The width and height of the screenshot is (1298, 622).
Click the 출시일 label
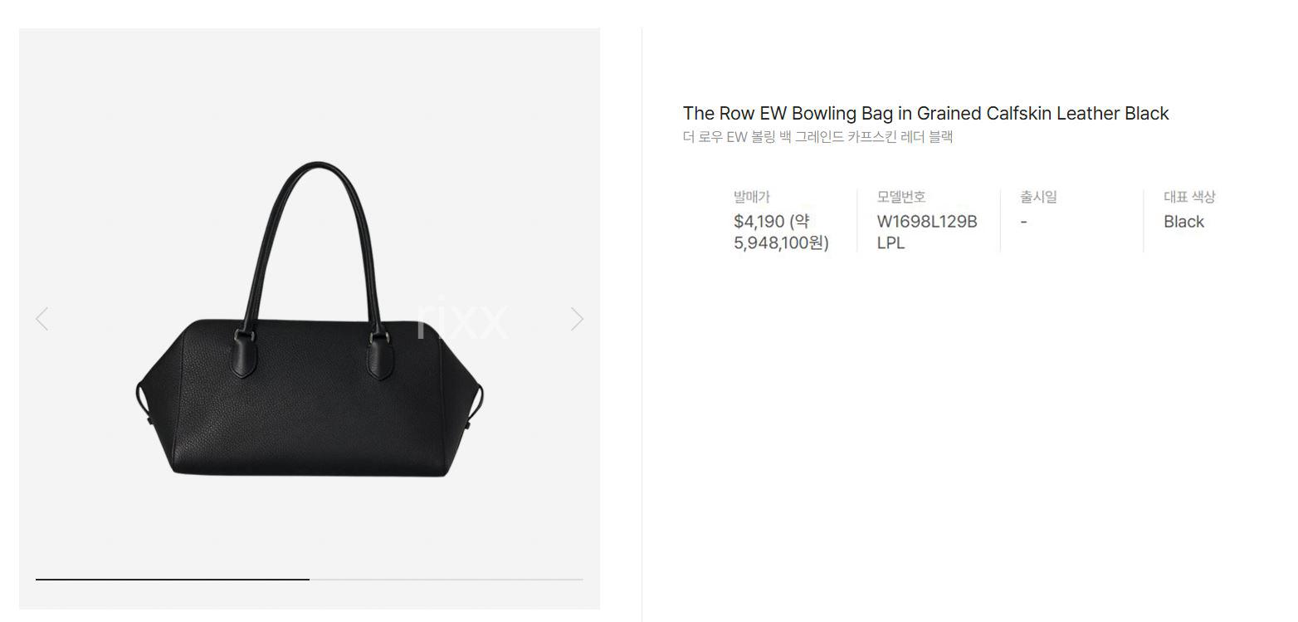point(1038,197)
